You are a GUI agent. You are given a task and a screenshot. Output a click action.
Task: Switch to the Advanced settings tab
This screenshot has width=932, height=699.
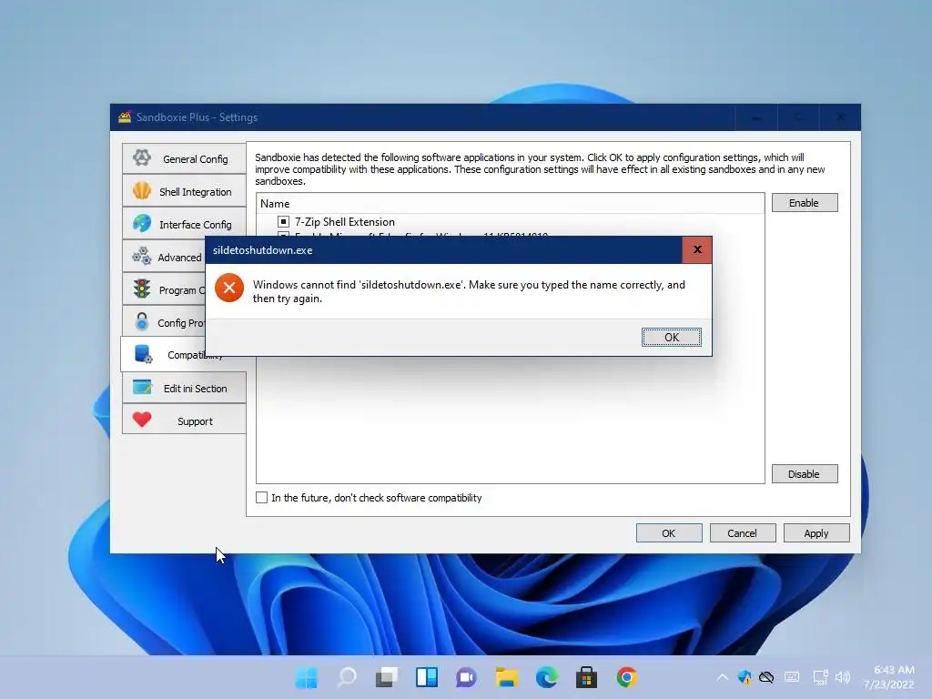pyautogui.click(x=164, y=257)
